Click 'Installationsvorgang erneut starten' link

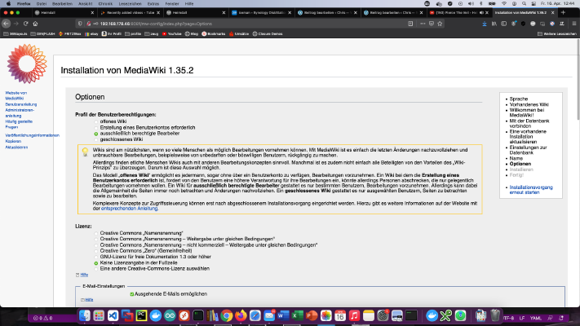tap(531, 190)
